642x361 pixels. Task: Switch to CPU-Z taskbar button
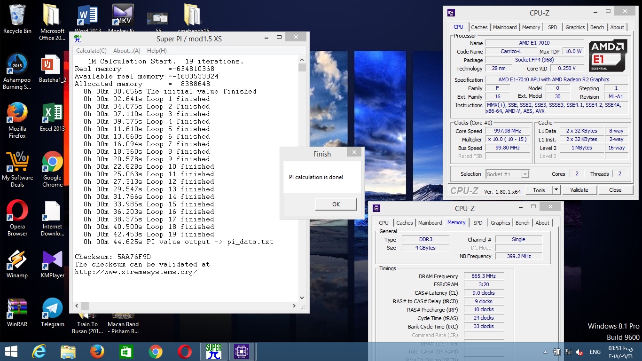coord(242,352)
